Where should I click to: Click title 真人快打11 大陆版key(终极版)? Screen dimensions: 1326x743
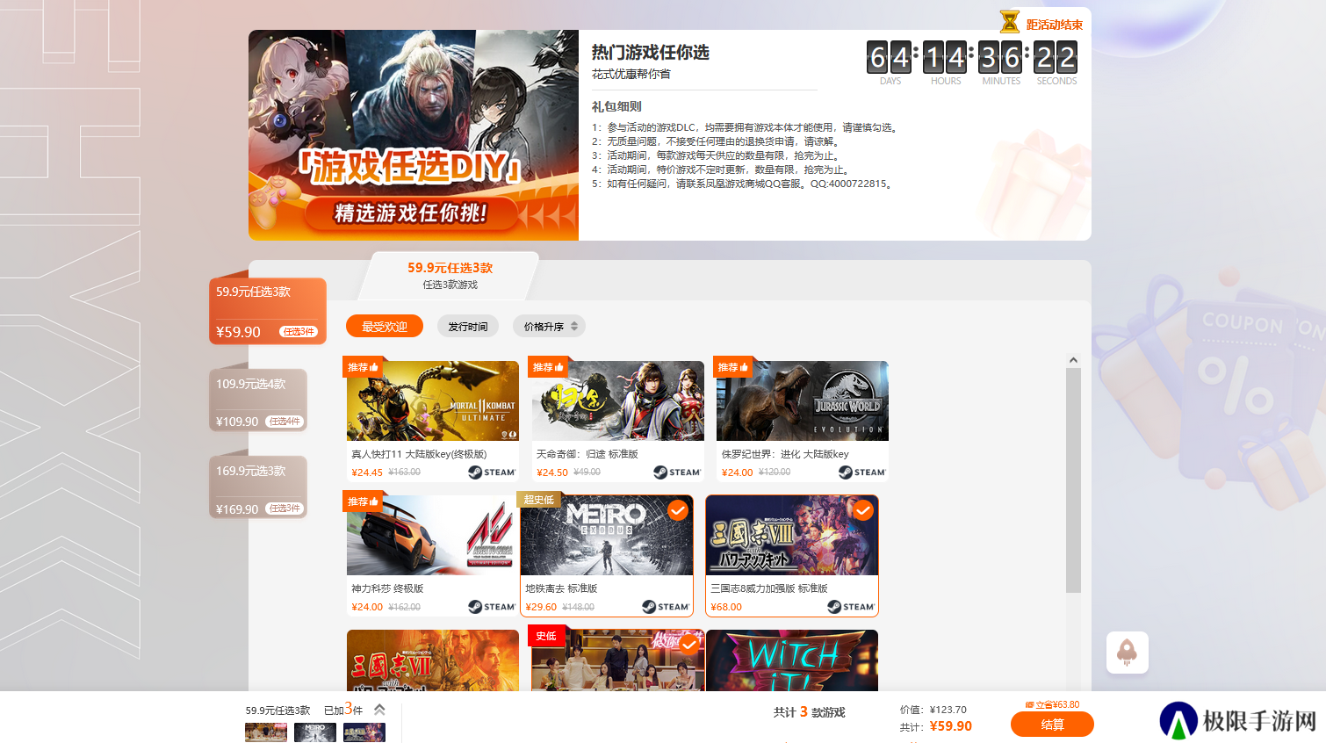(x=419, y=454)
